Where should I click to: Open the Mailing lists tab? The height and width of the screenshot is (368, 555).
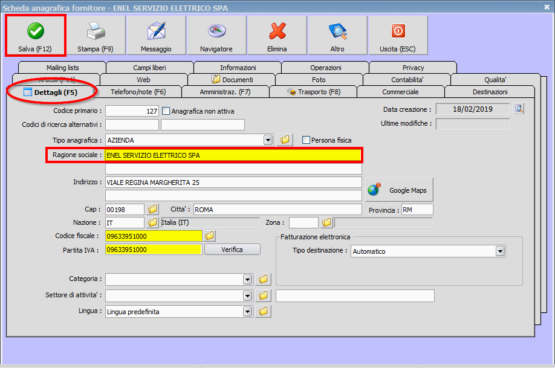click(x=63, y=68)
